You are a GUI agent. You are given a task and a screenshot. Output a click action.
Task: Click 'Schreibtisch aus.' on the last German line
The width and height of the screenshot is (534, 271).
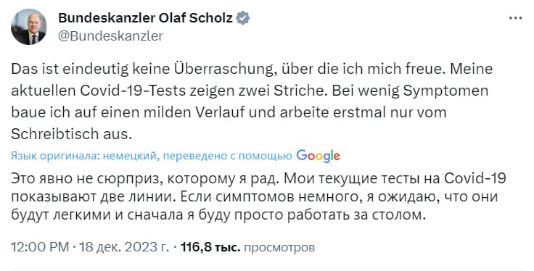point(71,134)
